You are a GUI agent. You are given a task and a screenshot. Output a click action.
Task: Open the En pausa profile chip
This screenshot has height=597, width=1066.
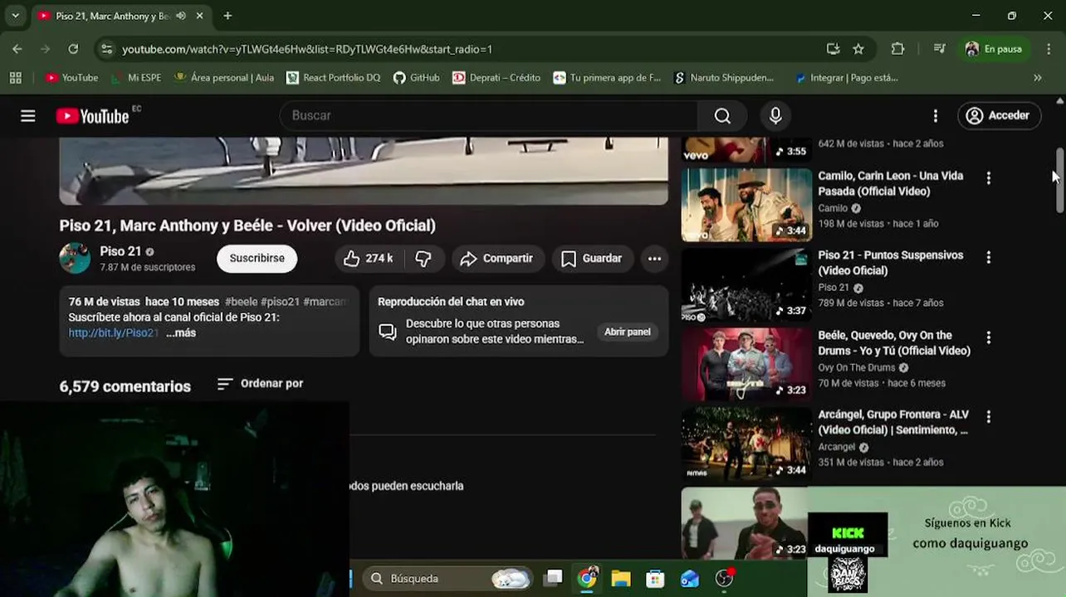click(994, 49)
